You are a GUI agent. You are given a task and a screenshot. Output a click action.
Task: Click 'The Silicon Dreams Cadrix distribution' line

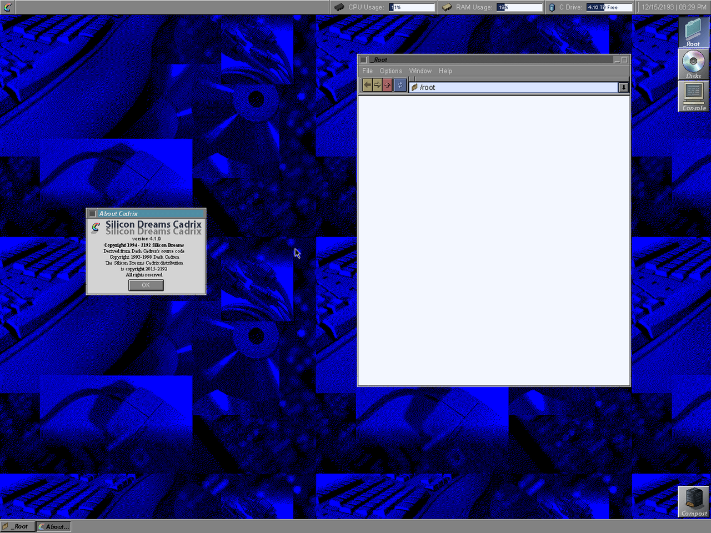pyautogui.click(x=144, y=263)
